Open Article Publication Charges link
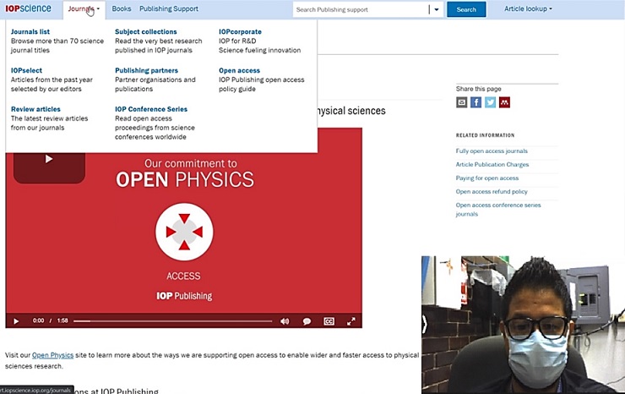This screenshot has width=625, height=394. 492,165
